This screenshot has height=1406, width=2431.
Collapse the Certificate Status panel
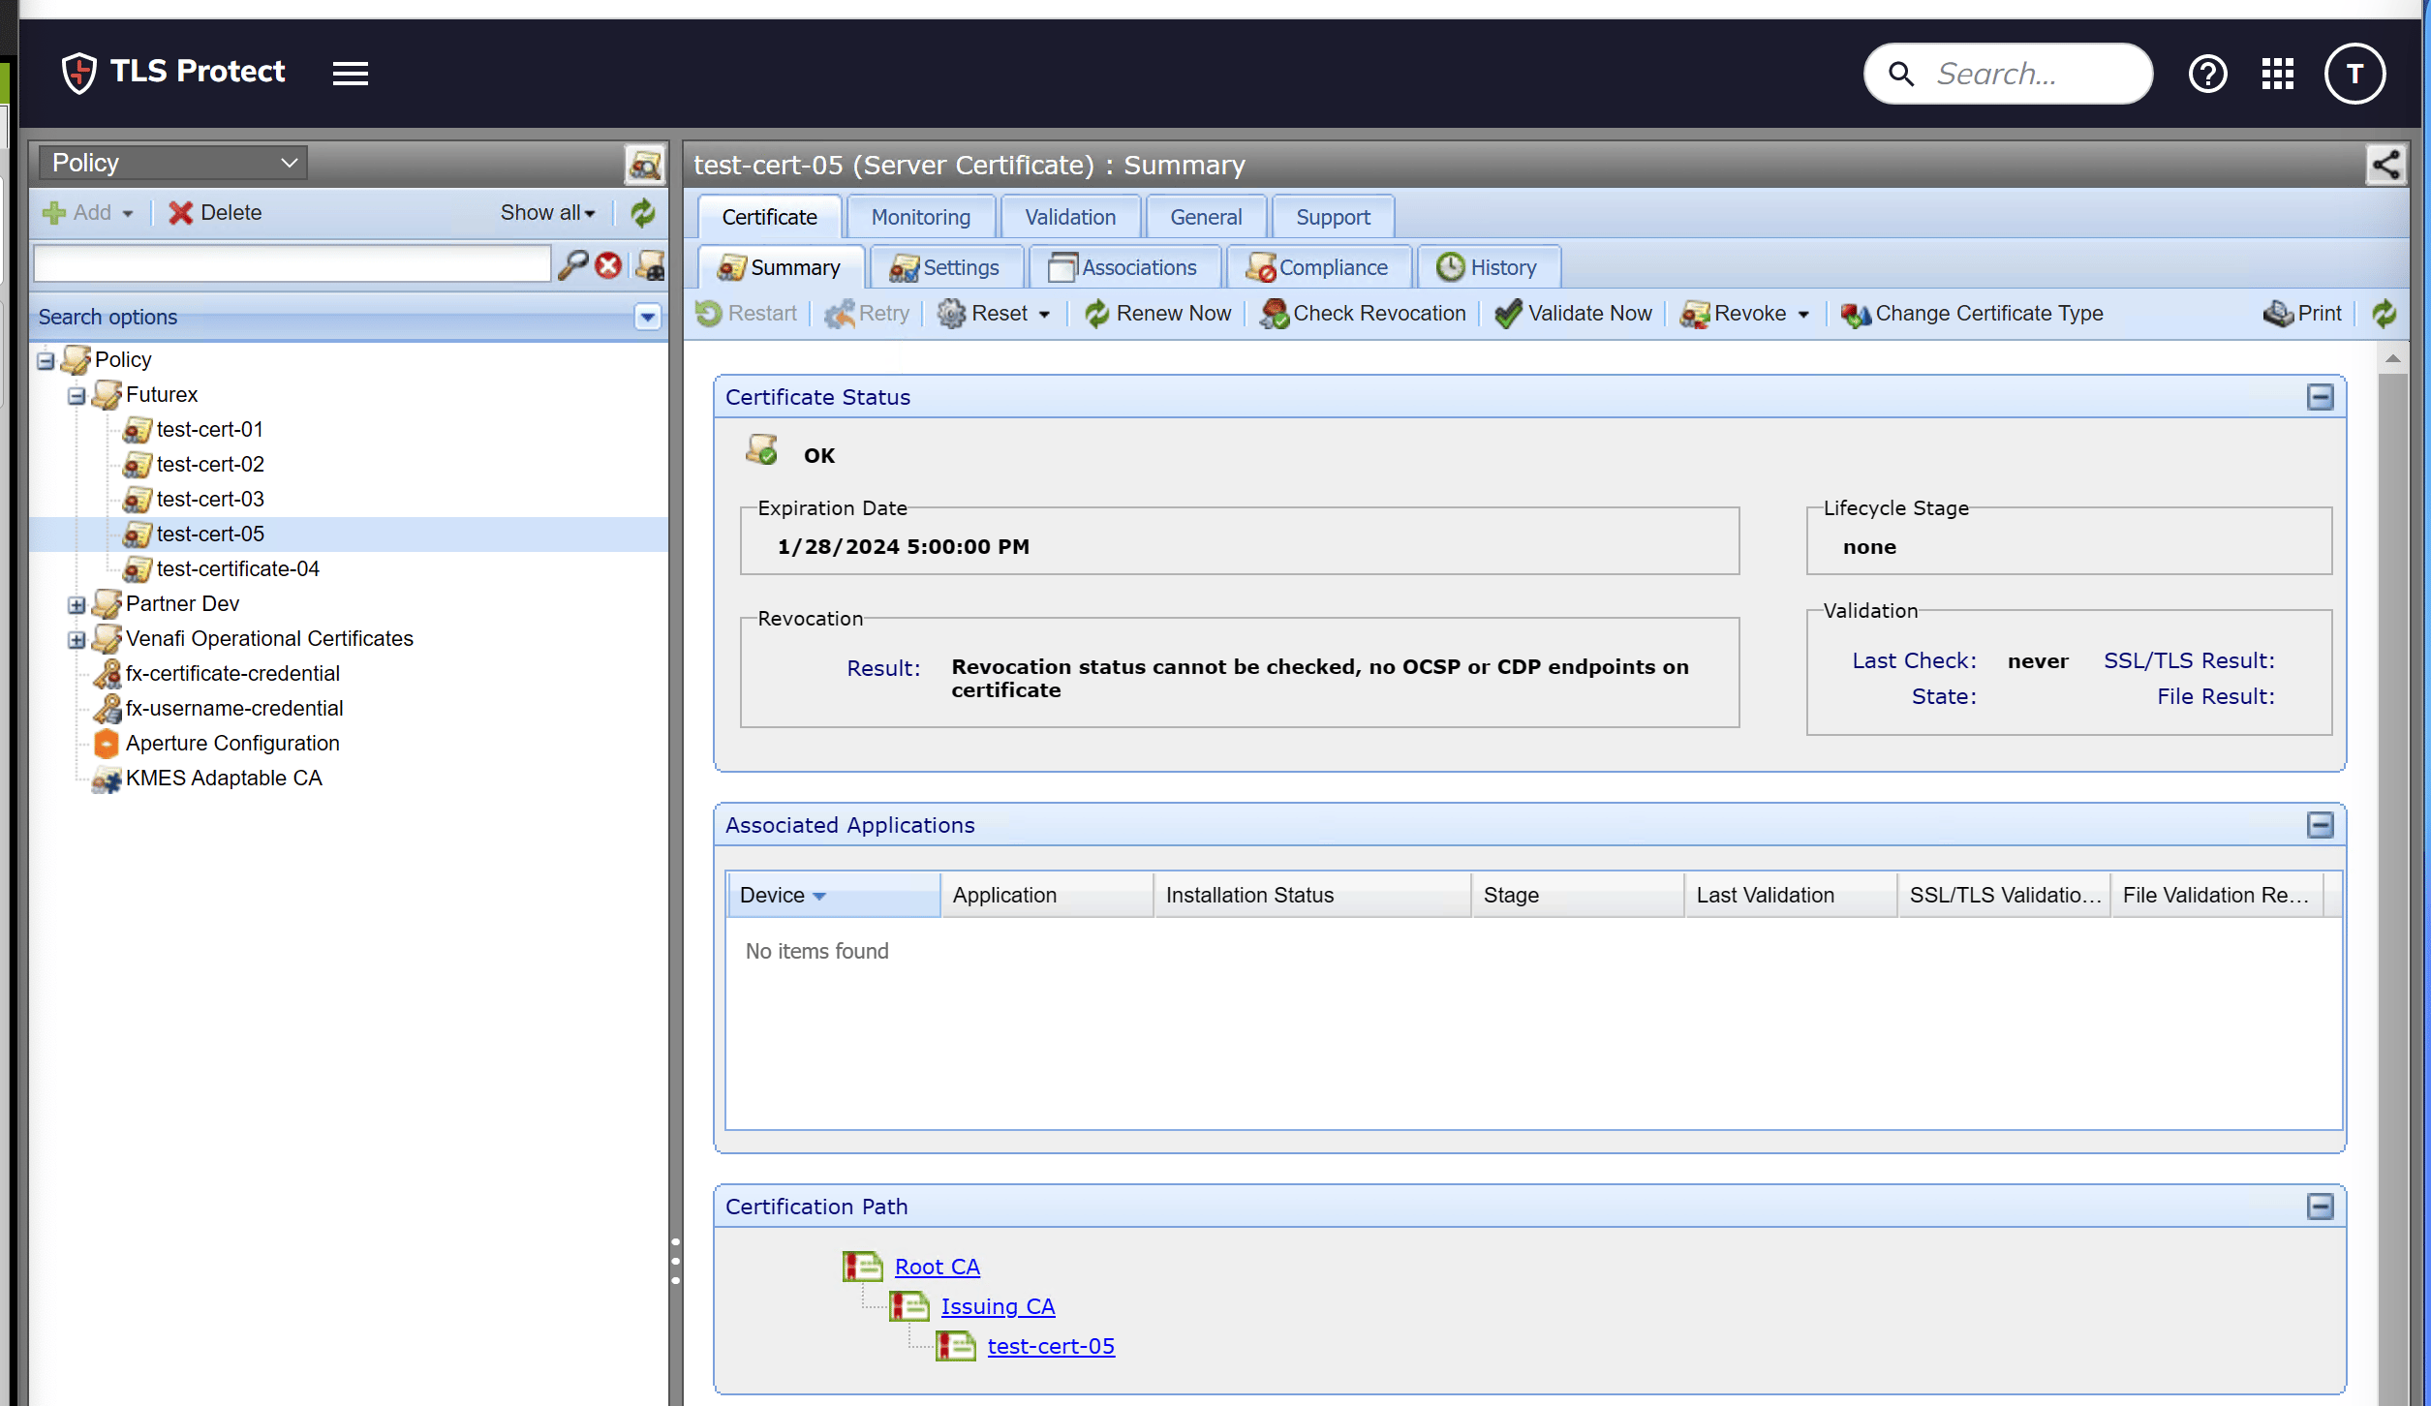tap(2320, 397)
